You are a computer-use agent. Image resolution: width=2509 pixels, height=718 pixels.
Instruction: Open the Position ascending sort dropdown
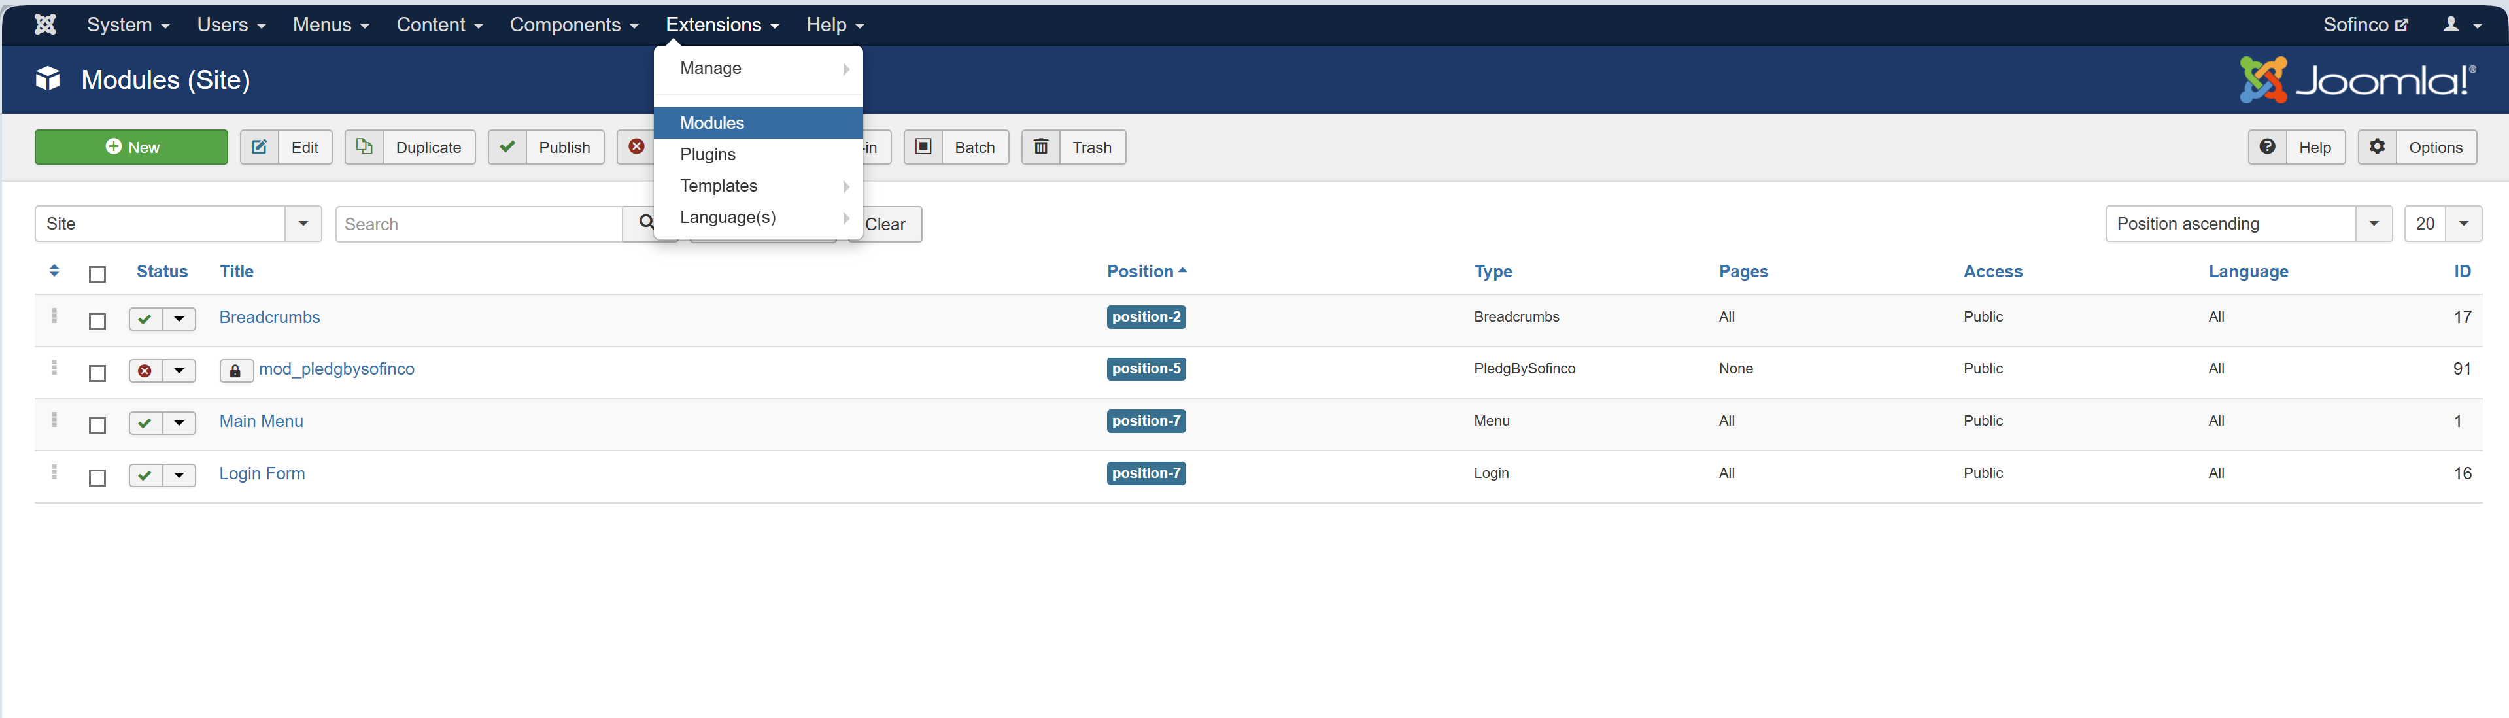click(2247, 223)
